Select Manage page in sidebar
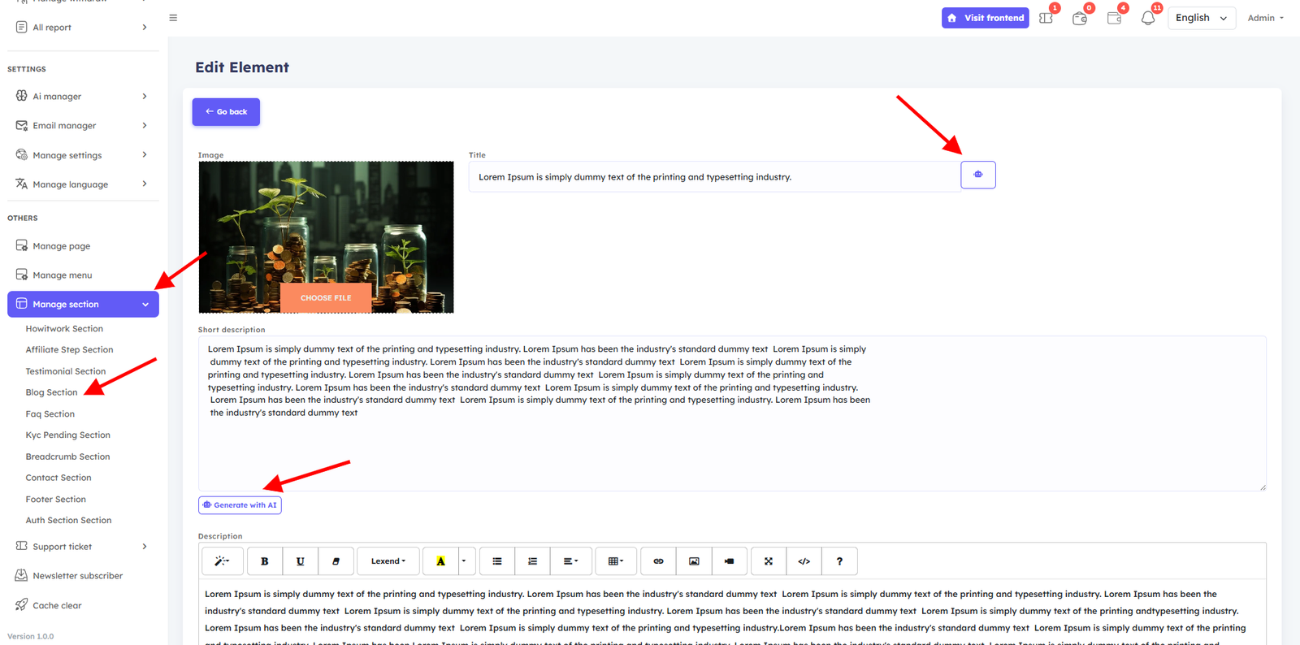 (61, 246)
